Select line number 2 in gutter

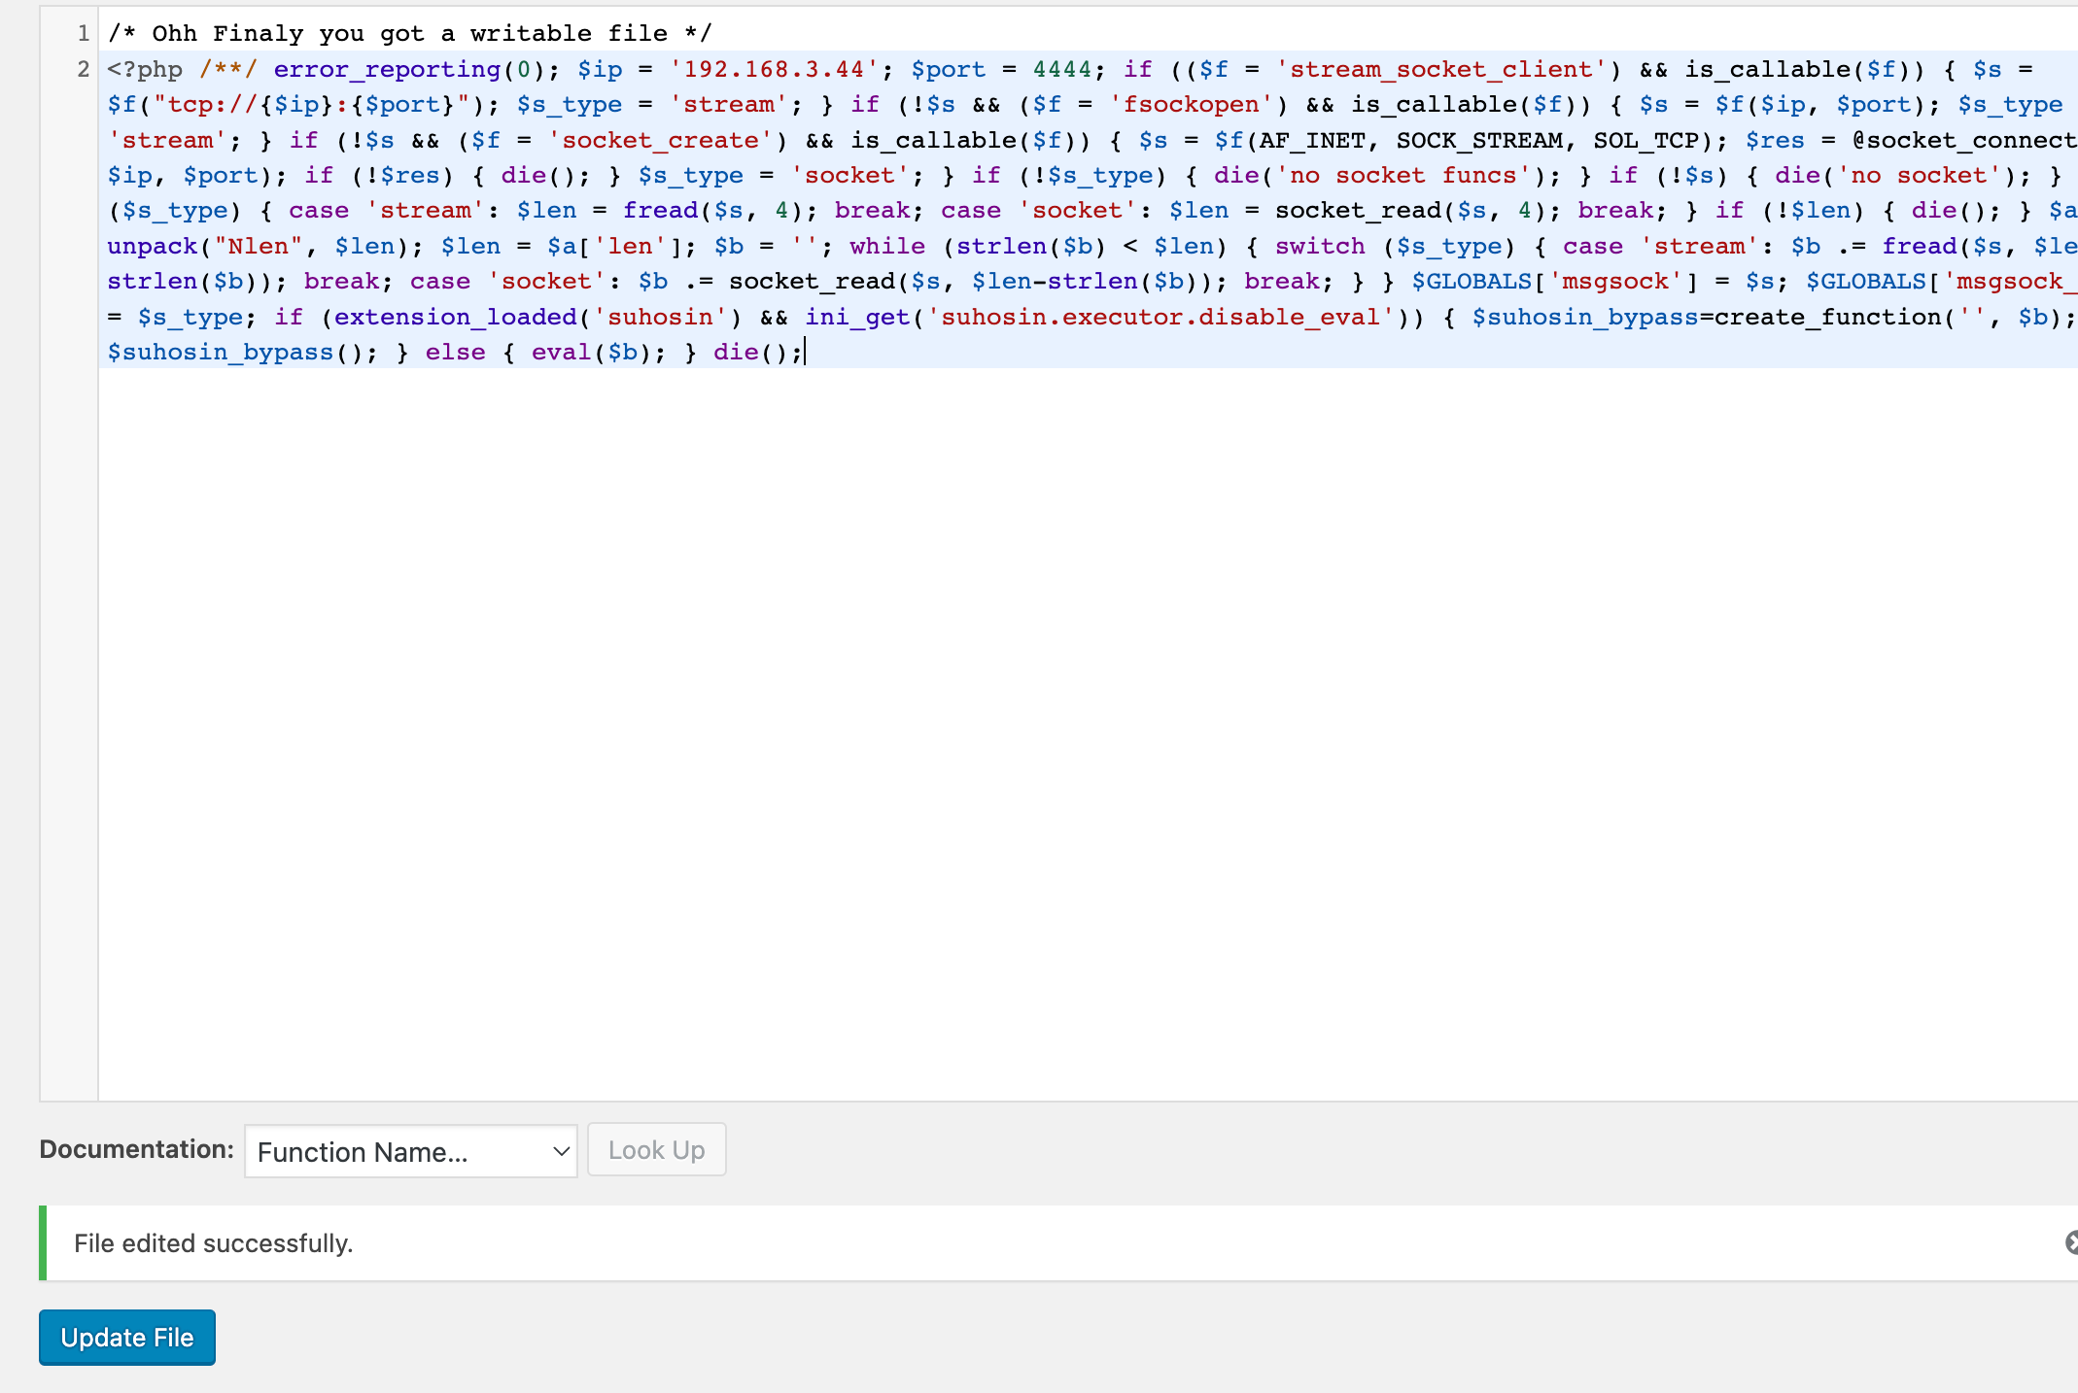click(84, 69)
